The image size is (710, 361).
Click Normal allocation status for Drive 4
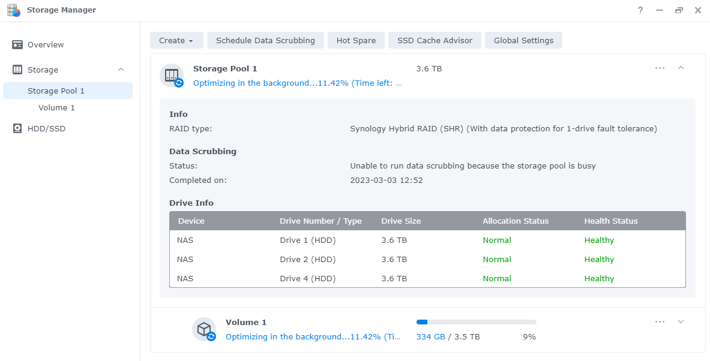pyautogui.click(x=497, y=279)
